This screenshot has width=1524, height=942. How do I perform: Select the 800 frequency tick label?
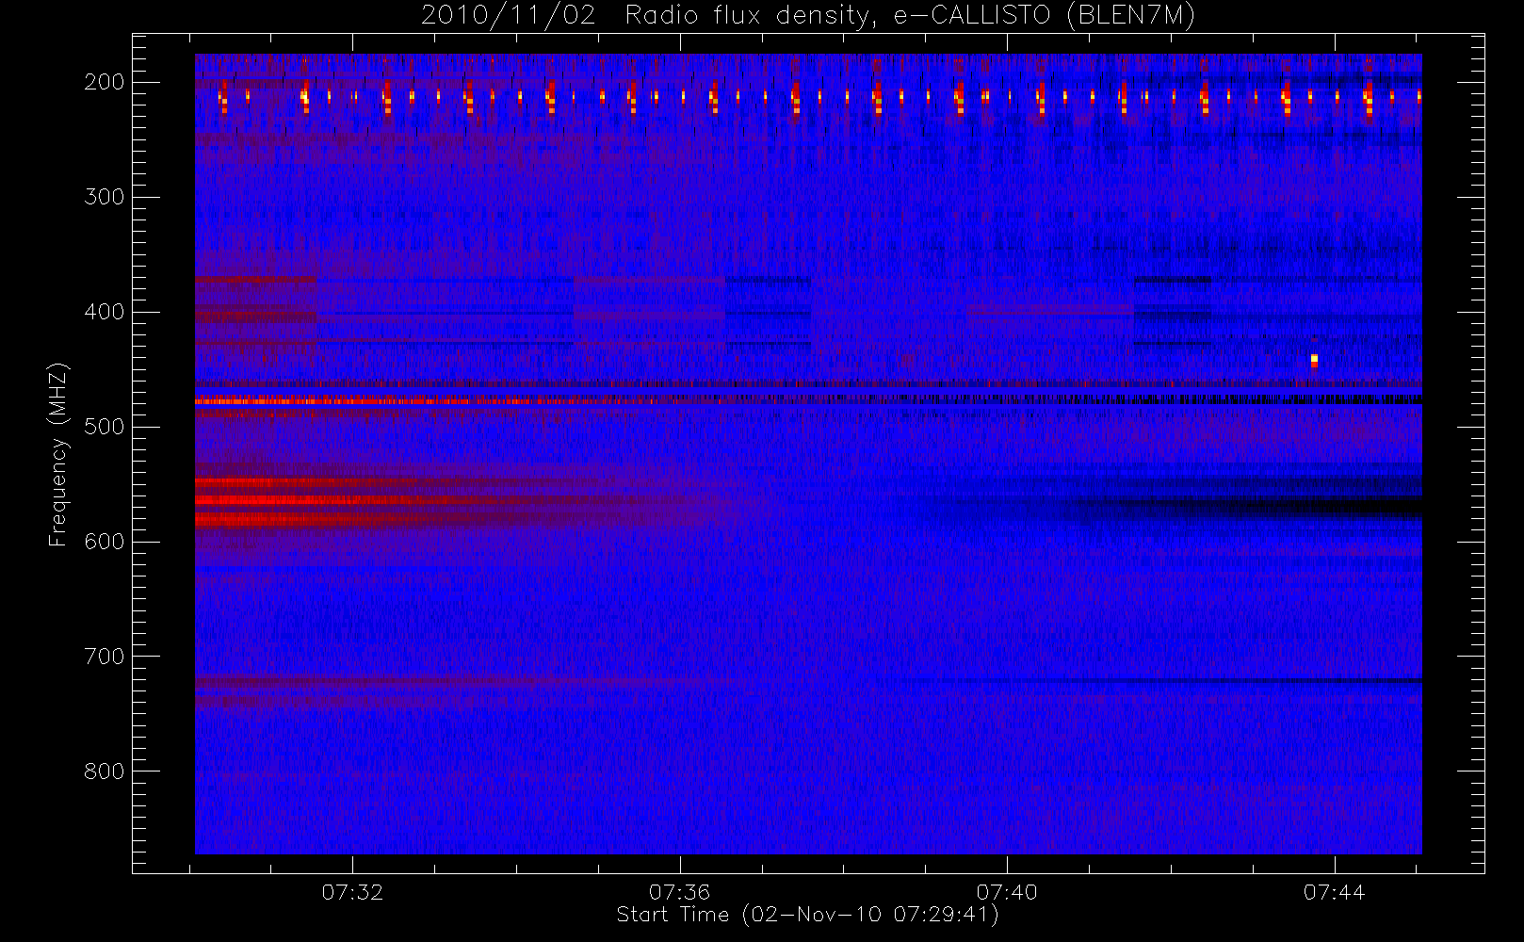pyautogui.click(x=105, y=771)
